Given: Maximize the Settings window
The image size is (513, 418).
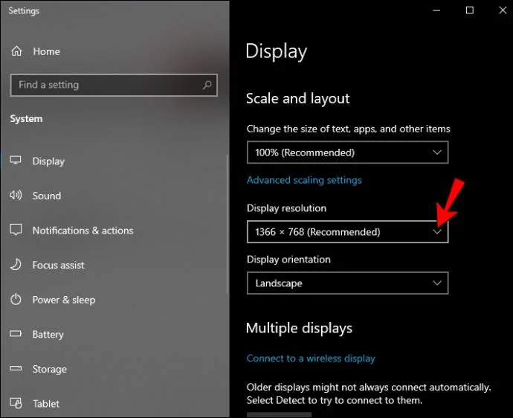Looking at the screenshot, I should click(x=469, y=10).
